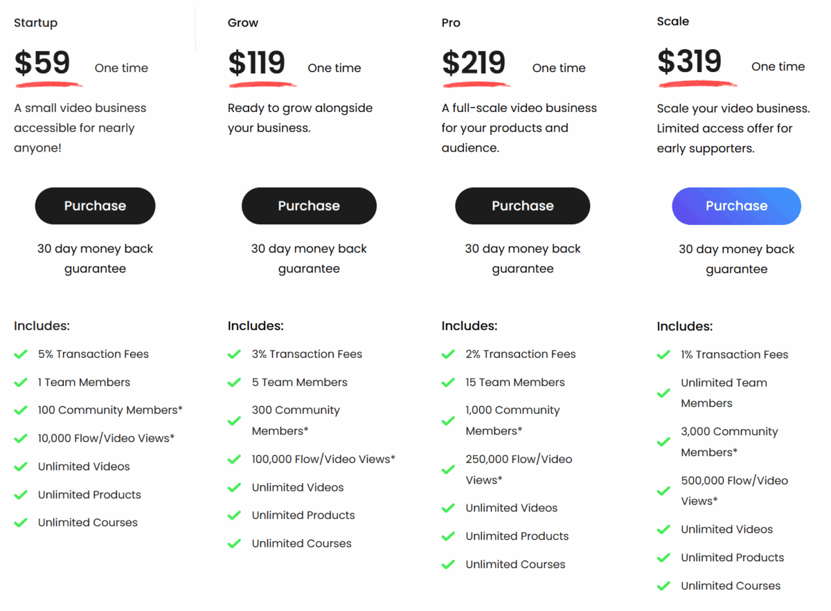Click the Grow plan Purchase button
This screenshot has width=831, height=611.
point(309,206)
